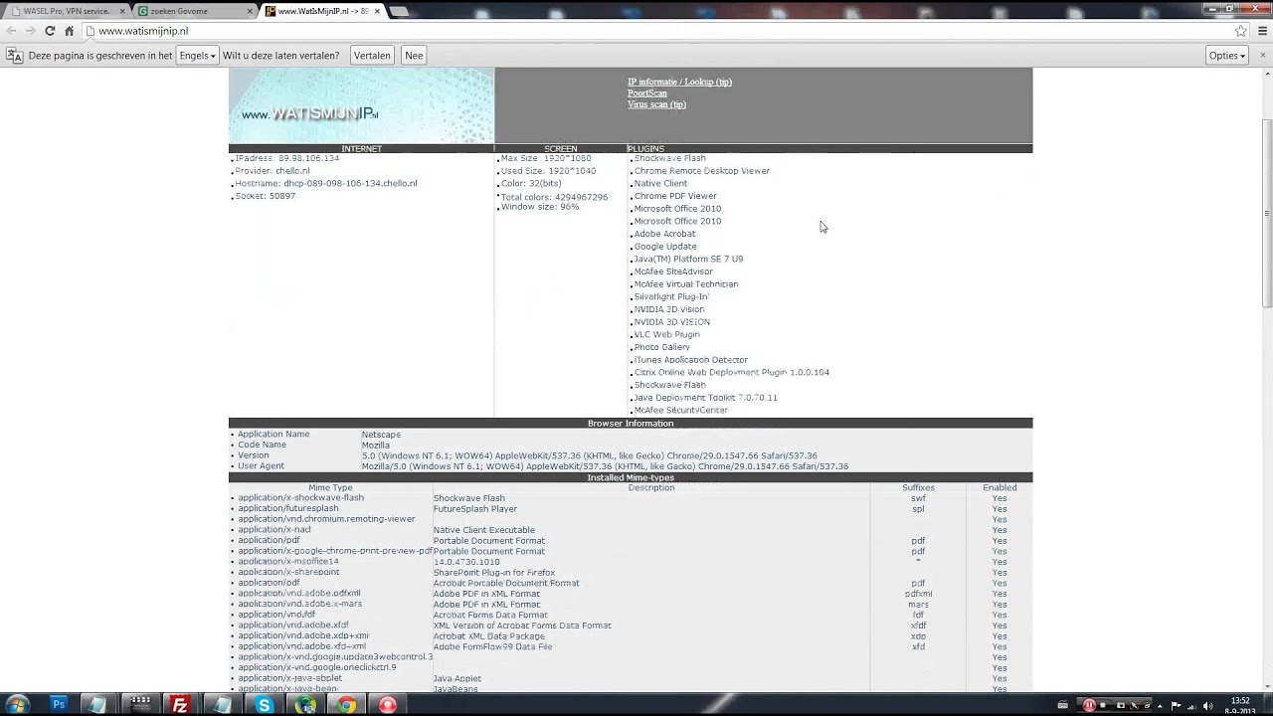The height and width of the screenshot is (716, 1273).
Task: Launch Photoshop from the taskbar
Action: (58, 705)
